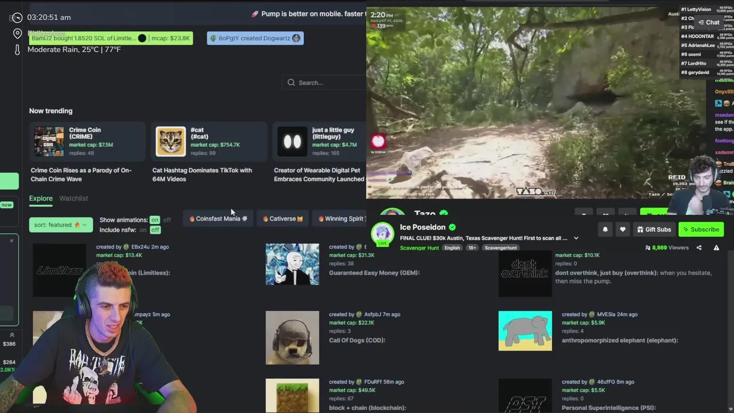Collapse the sidebar double-chevron up icon

tap(11, 335)
